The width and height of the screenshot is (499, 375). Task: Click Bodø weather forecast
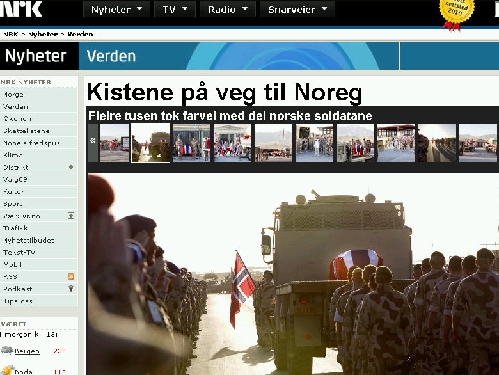click(24, 372)
